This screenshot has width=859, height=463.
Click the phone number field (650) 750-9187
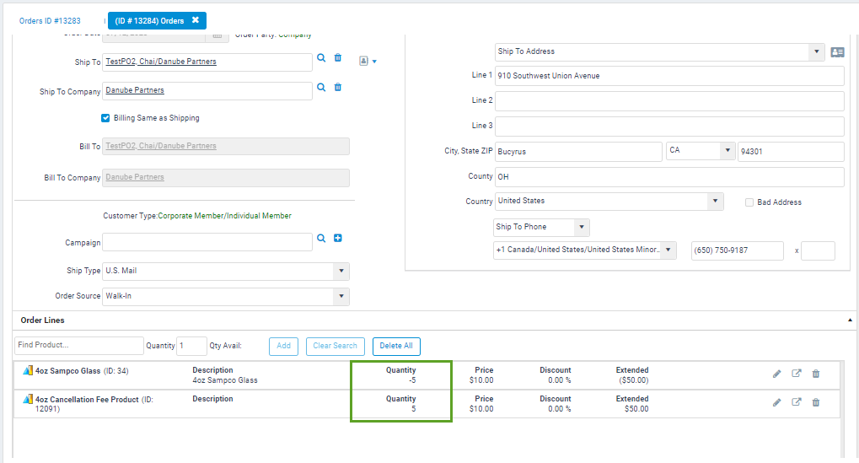(738, 250)
